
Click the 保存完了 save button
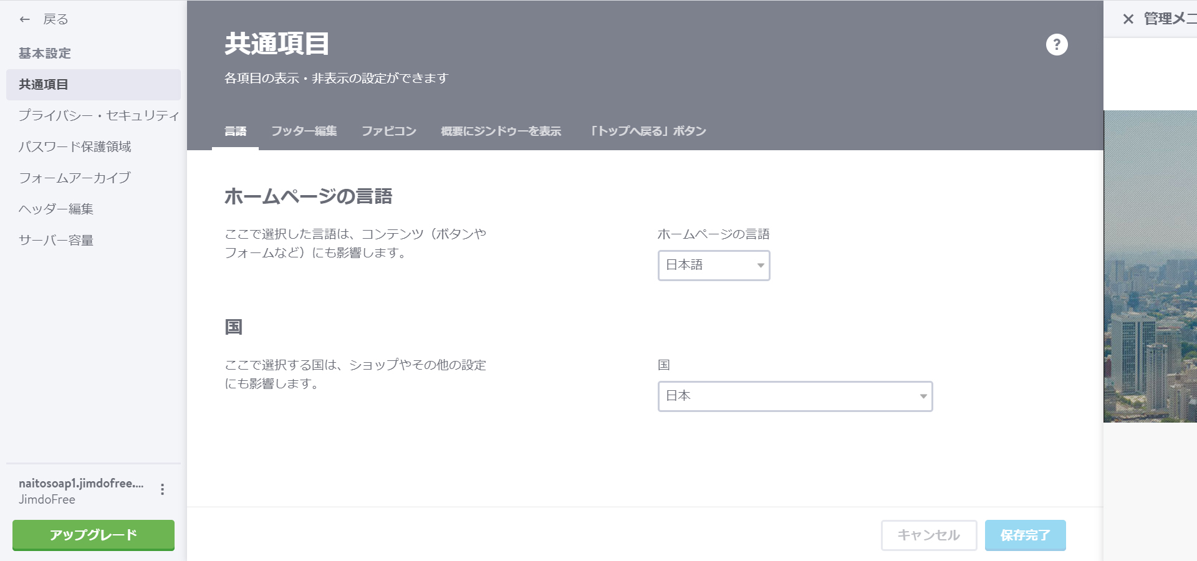pyautogui.click(x=1025, y=535)
